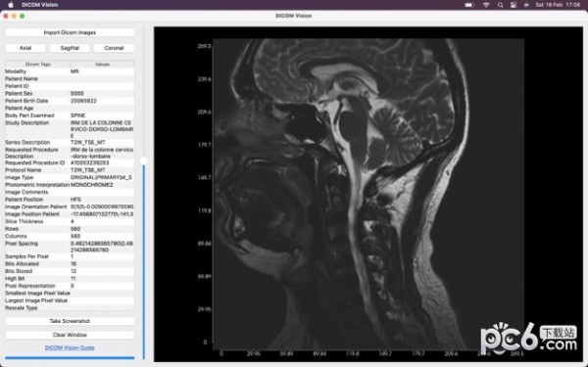Select the Pixel Spacing label
588x367 pixels.
(x=22, y=244)
